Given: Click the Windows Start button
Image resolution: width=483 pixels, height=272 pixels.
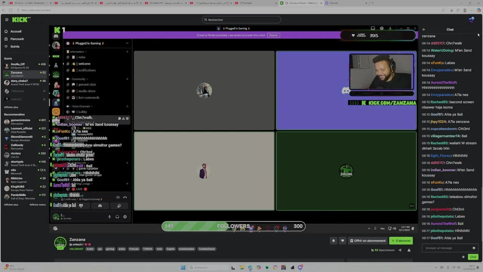Looking at the screenshot, I should pyautogui.click(x=183, y=267).
